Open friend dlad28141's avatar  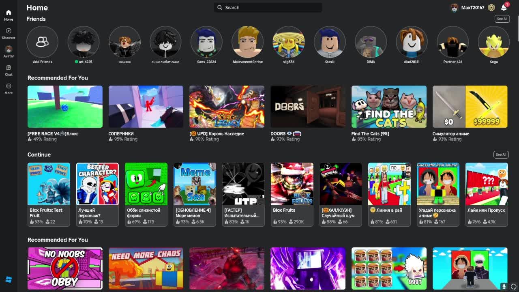(412, 42)
